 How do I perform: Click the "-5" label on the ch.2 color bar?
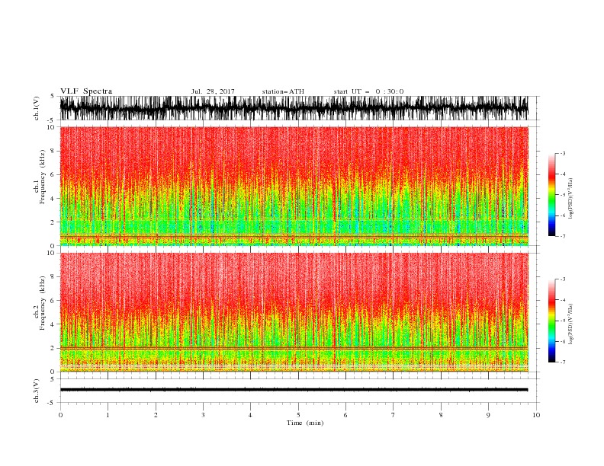point(562,321)
